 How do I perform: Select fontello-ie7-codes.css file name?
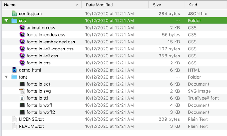tap(50, 49)
